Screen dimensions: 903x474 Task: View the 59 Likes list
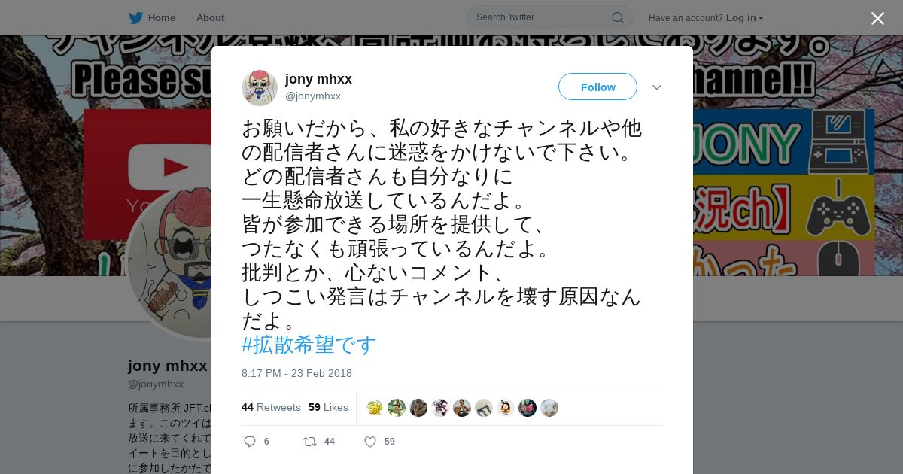pyautogui.click(x=328, y=407)
